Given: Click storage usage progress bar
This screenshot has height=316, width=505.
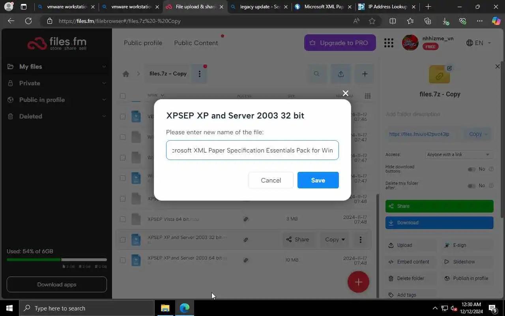Looking at the screenshot, I should click(56, 260).
